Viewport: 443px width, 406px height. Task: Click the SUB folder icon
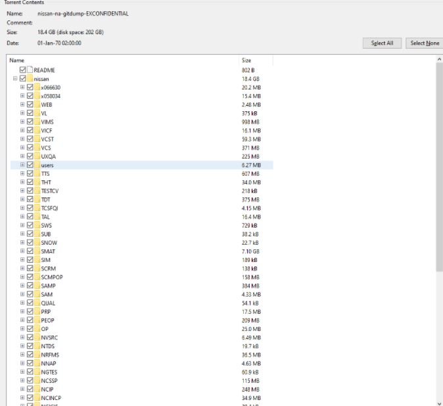tap(37, 234)
